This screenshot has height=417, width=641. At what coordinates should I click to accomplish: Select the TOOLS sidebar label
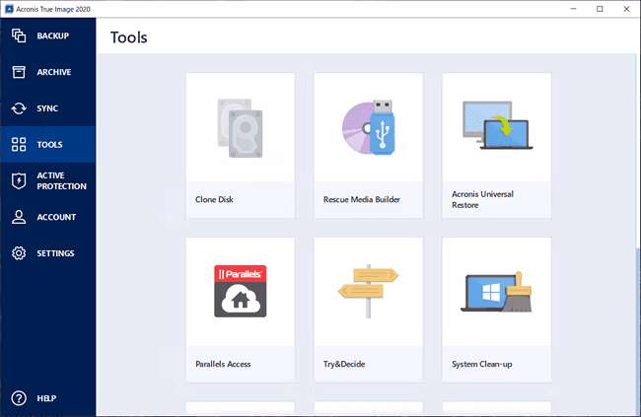coord(49,145)
